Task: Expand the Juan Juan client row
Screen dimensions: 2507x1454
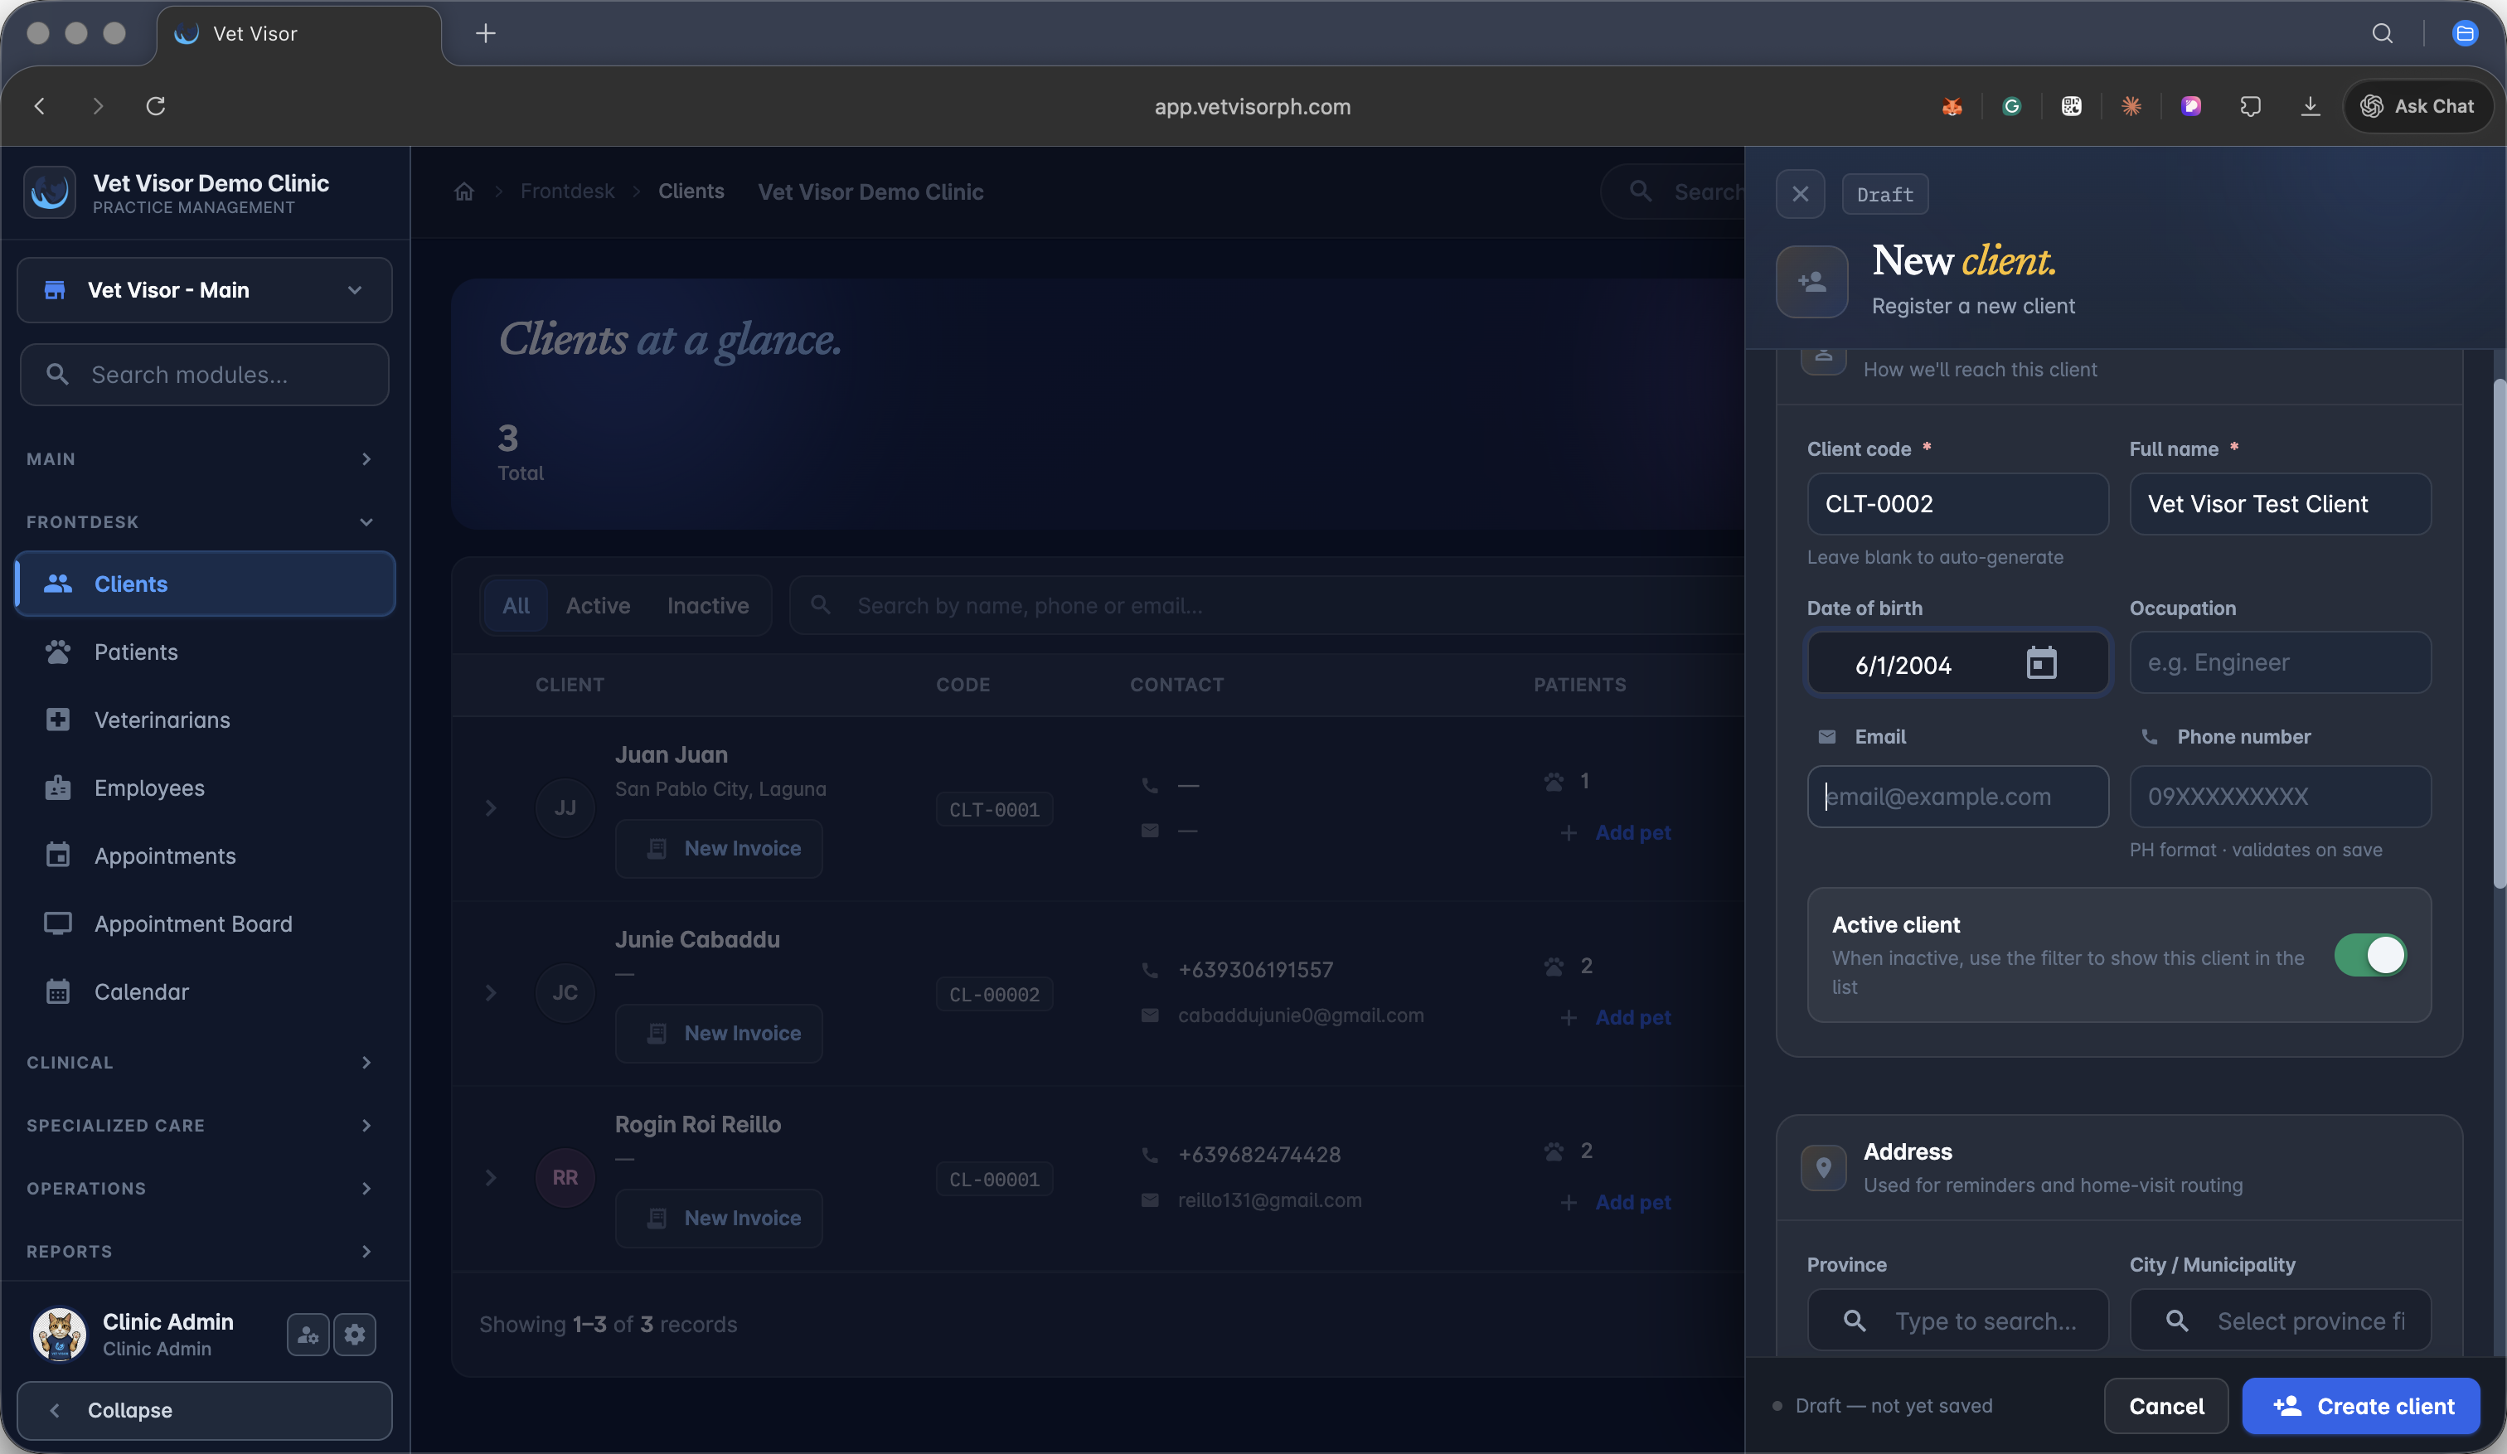Action: tap(491, 807)
